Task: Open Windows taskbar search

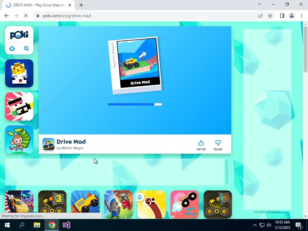Action: coord(22,225)
